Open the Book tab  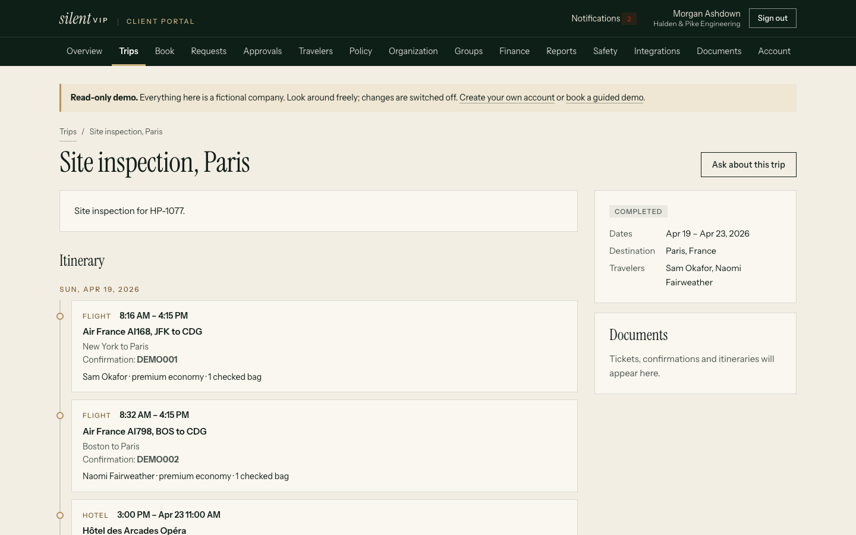(x=165, y=51)
